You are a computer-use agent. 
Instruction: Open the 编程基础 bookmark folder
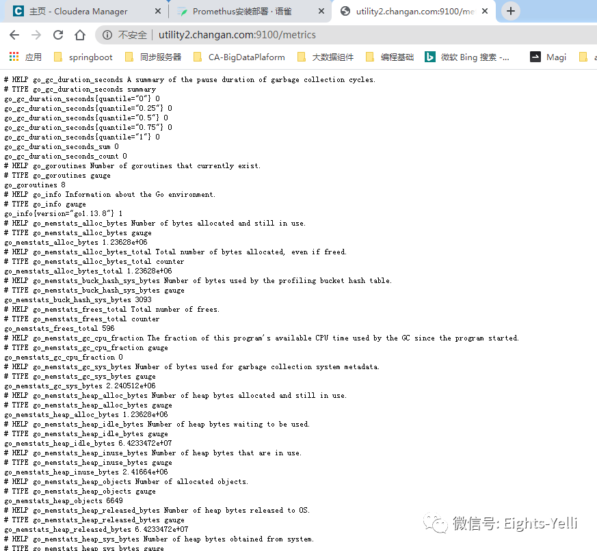390,57
